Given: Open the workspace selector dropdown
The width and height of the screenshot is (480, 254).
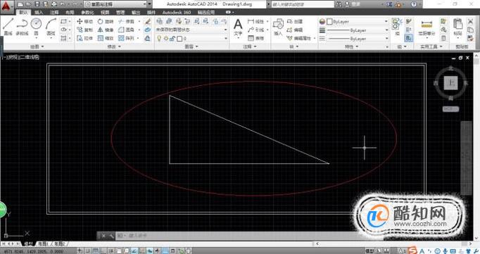Looking at the screenshot, I should pos(115,4).
